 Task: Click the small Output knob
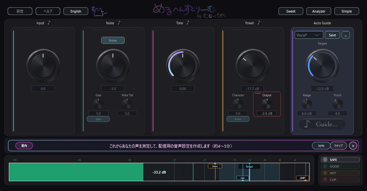(267, 104)
